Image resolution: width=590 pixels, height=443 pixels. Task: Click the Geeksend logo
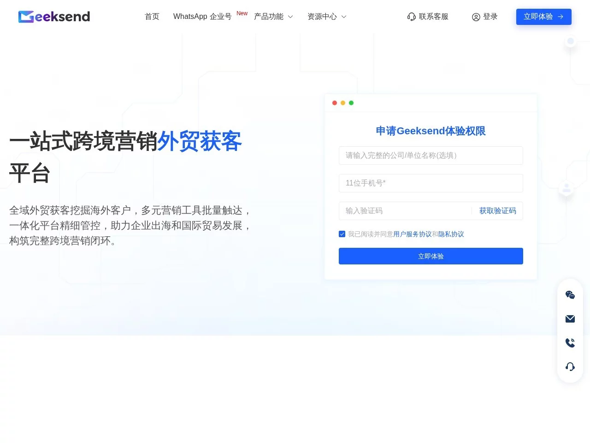click(x=54, y=17)
